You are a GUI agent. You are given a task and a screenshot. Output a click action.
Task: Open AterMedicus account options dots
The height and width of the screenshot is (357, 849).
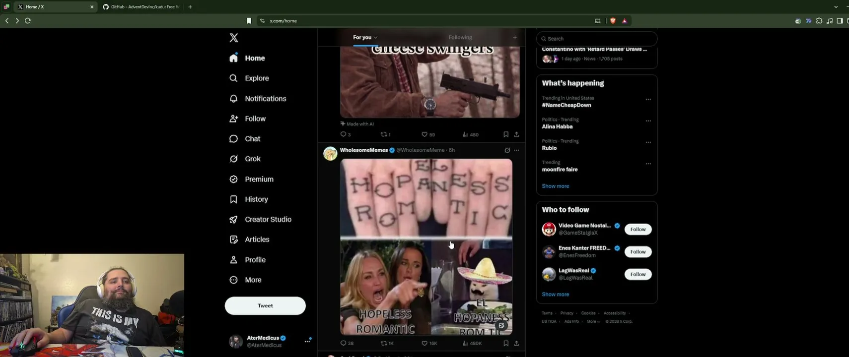coord(307,341)
